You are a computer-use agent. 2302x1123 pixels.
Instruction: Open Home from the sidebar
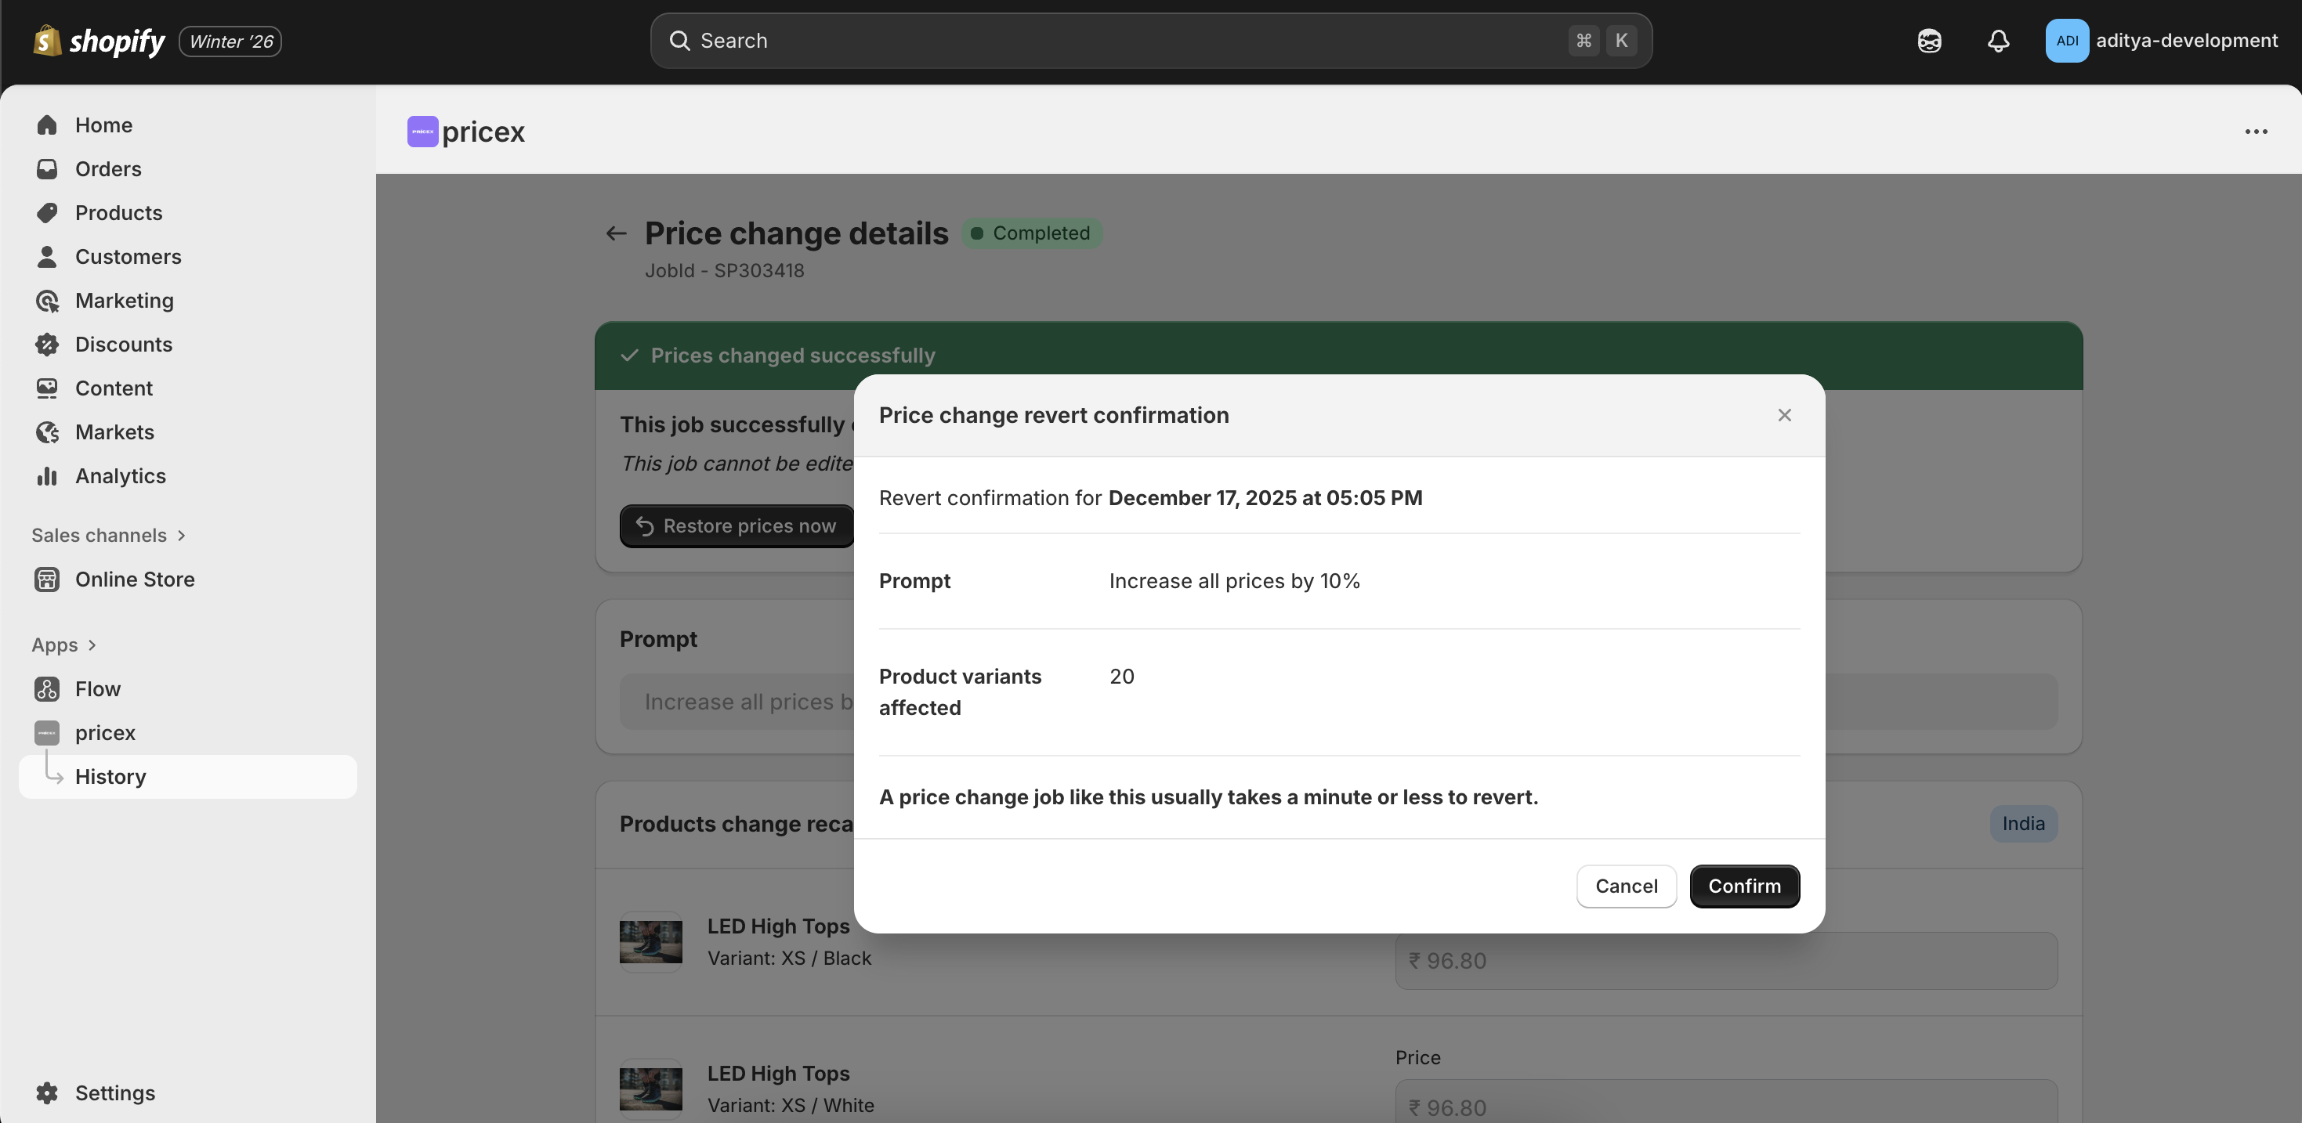(x=103, y=125)
